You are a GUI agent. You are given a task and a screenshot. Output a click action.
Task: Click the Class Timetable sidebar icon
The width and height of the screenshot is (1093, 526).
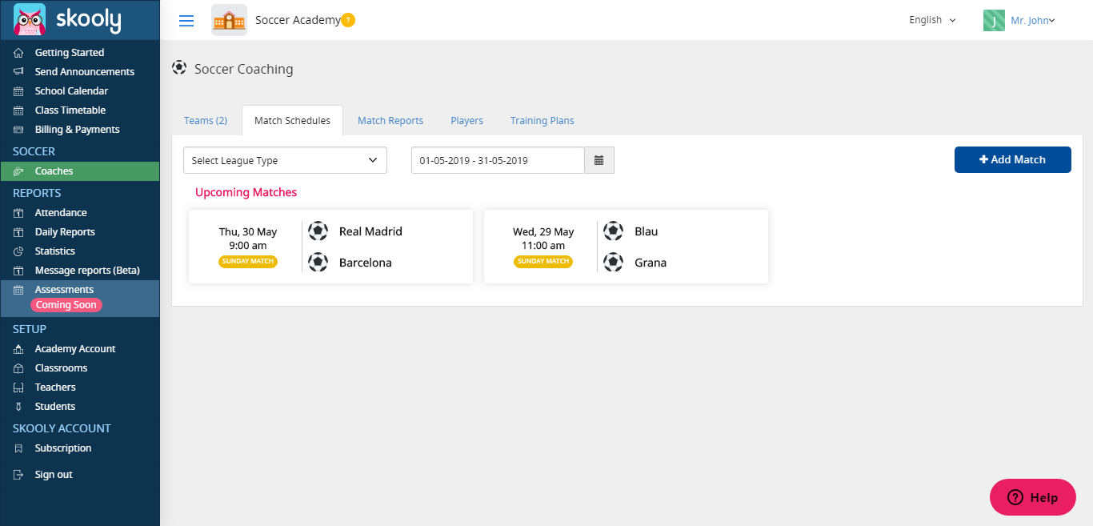[x=18, y=110]
